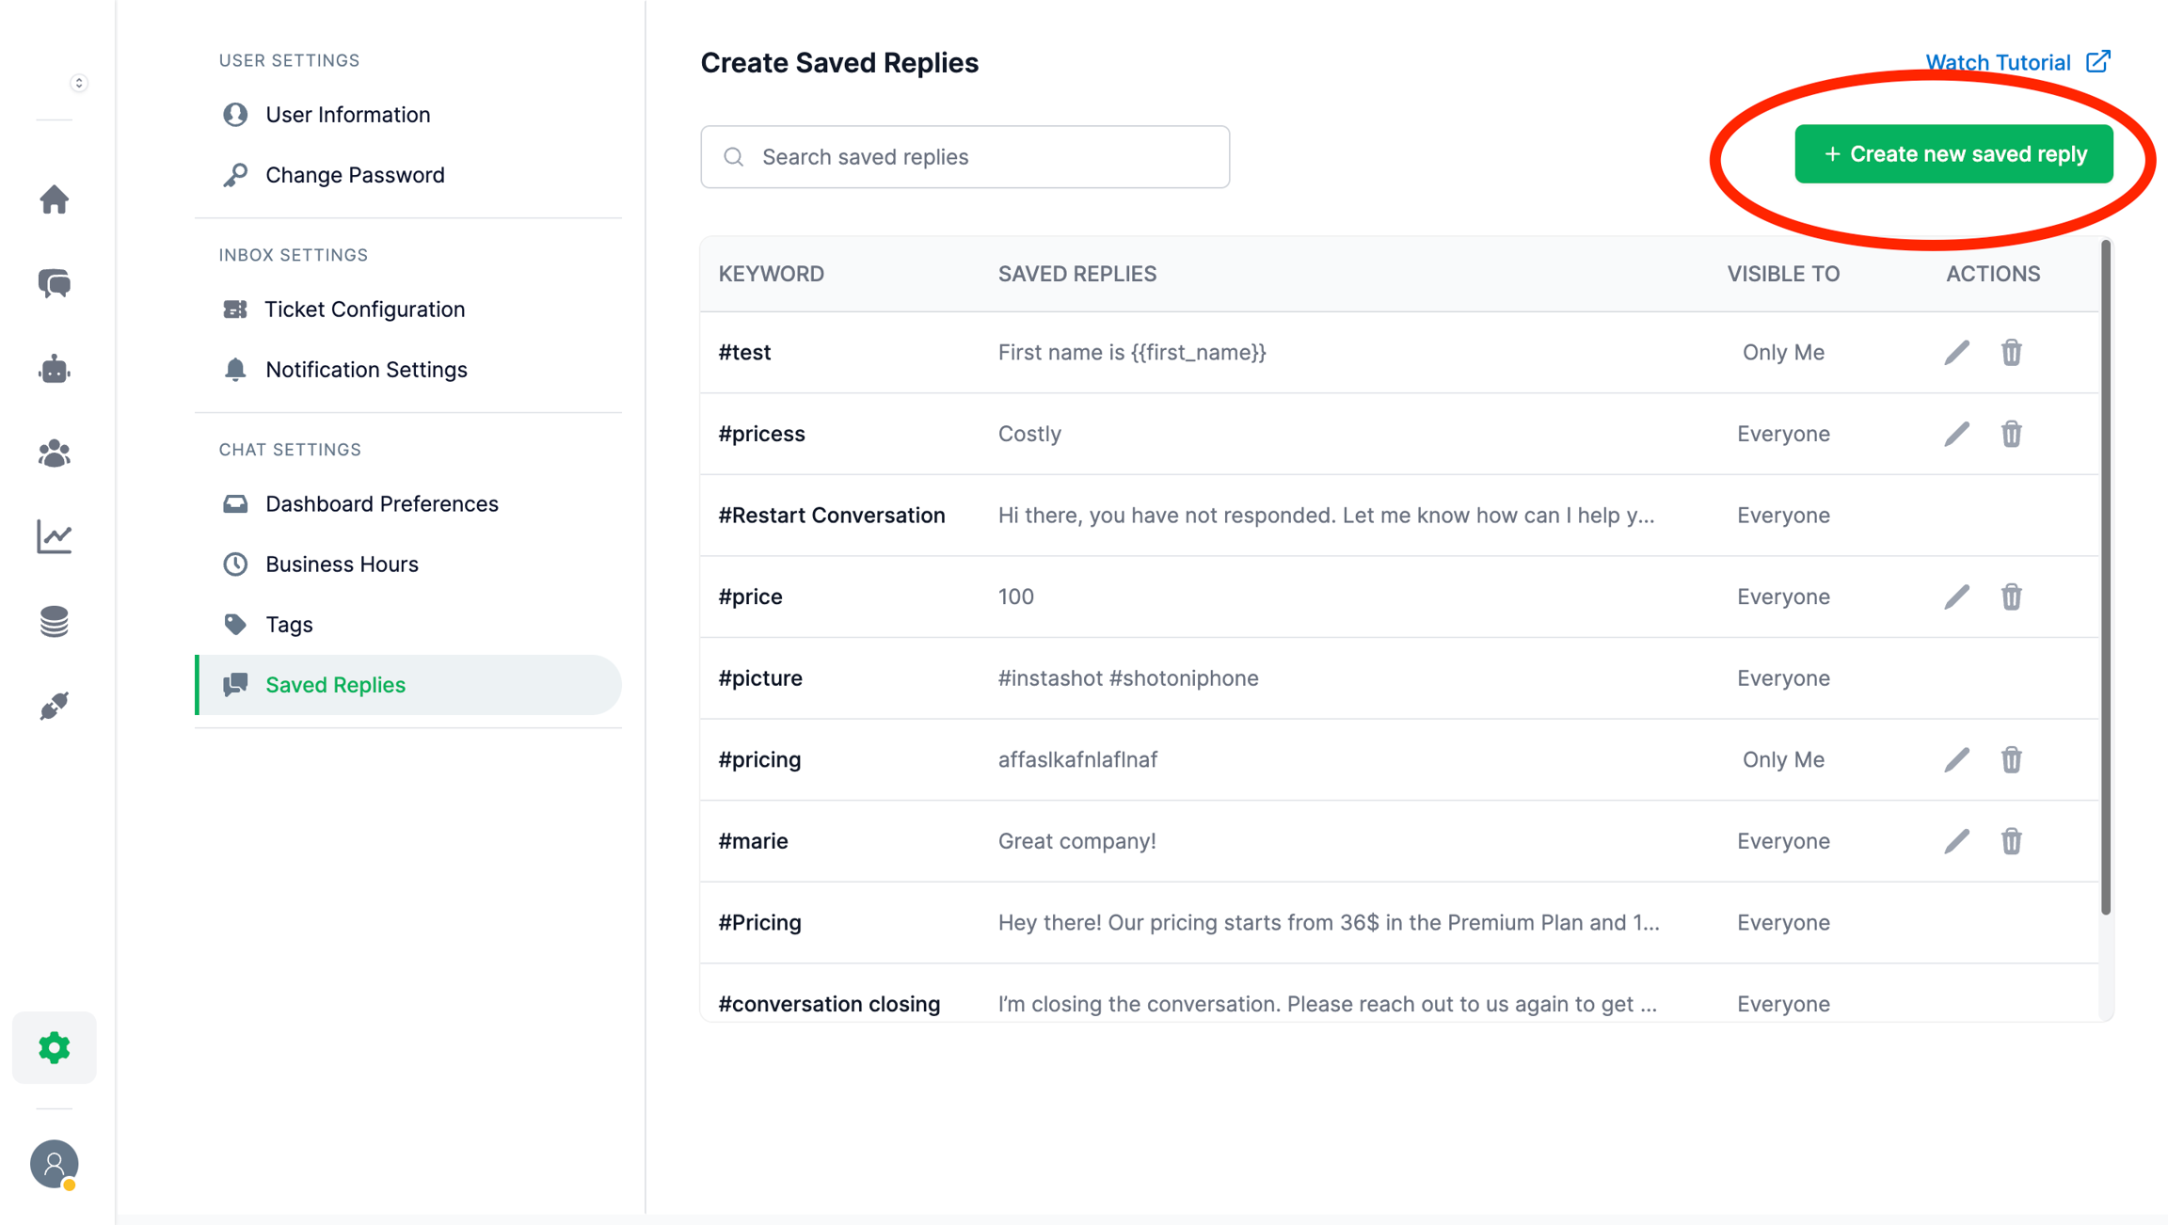The width and height of the screenshot is (2168, 1225).
Task: Open the bot builder robot icon
Action: pos(55,369)
